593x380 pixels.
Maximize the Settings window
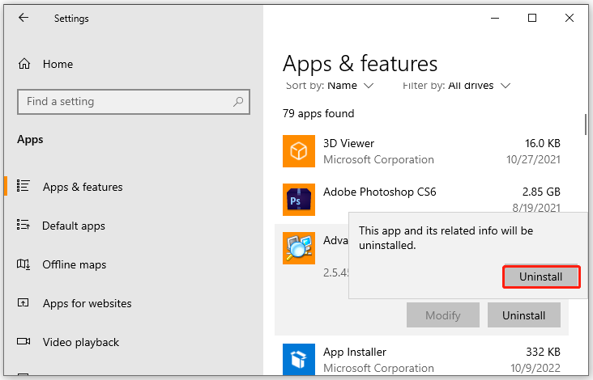click(x=532, y=18)
